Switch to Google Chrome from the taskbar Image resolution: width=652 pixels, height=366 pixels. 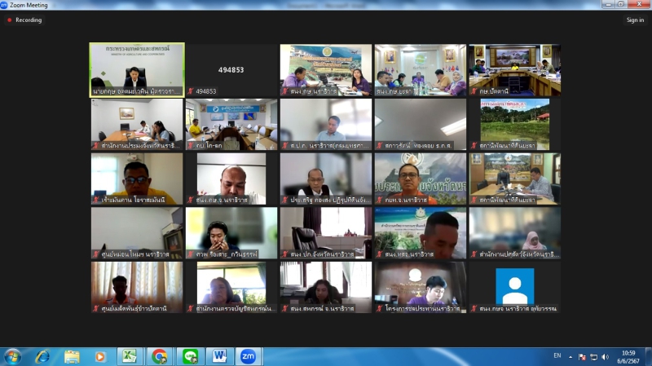(160, 356)
